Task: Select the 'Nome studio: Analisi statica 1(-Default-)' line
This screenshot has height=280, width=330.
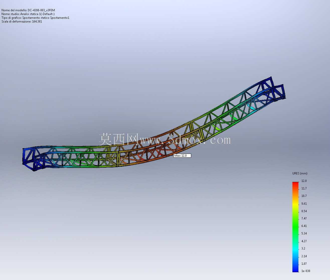Action: (x=28, y=14)
